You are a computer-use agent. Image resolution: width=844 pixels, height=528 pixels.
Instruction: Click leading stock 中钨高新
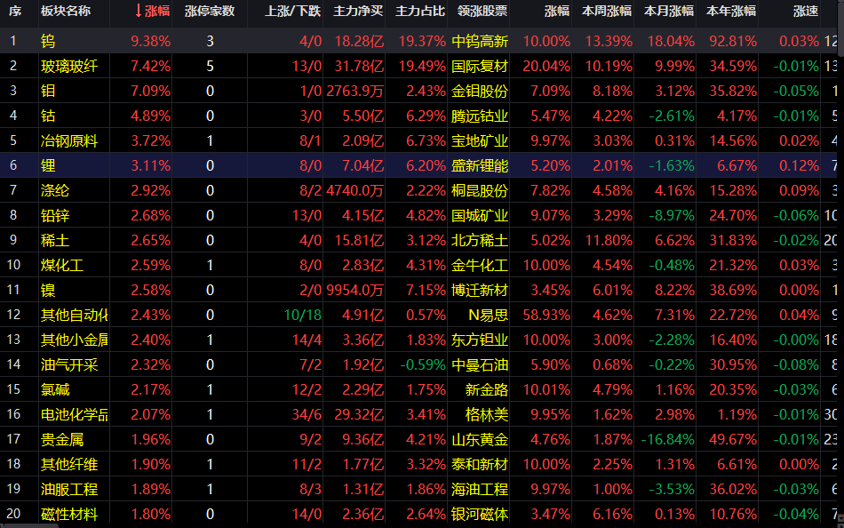click(x=480, y=41)
